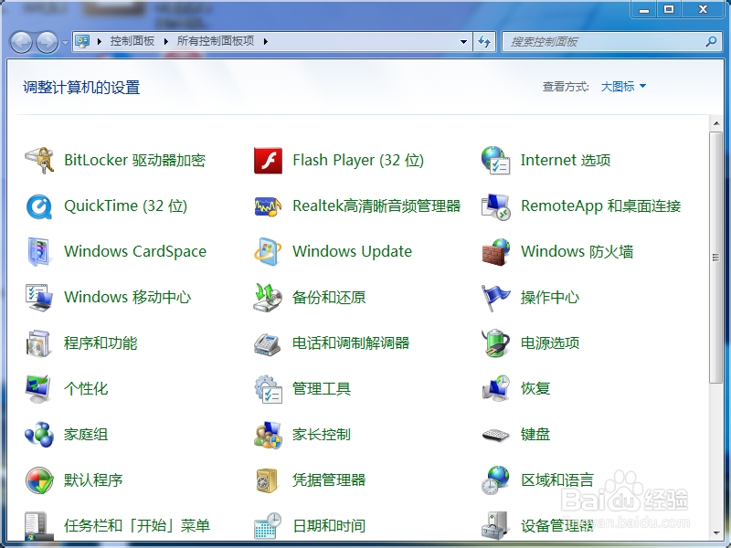Click the refresh button beside address bar
The height and width of the screenshot is (548, 731).
[x=484, y=41]
